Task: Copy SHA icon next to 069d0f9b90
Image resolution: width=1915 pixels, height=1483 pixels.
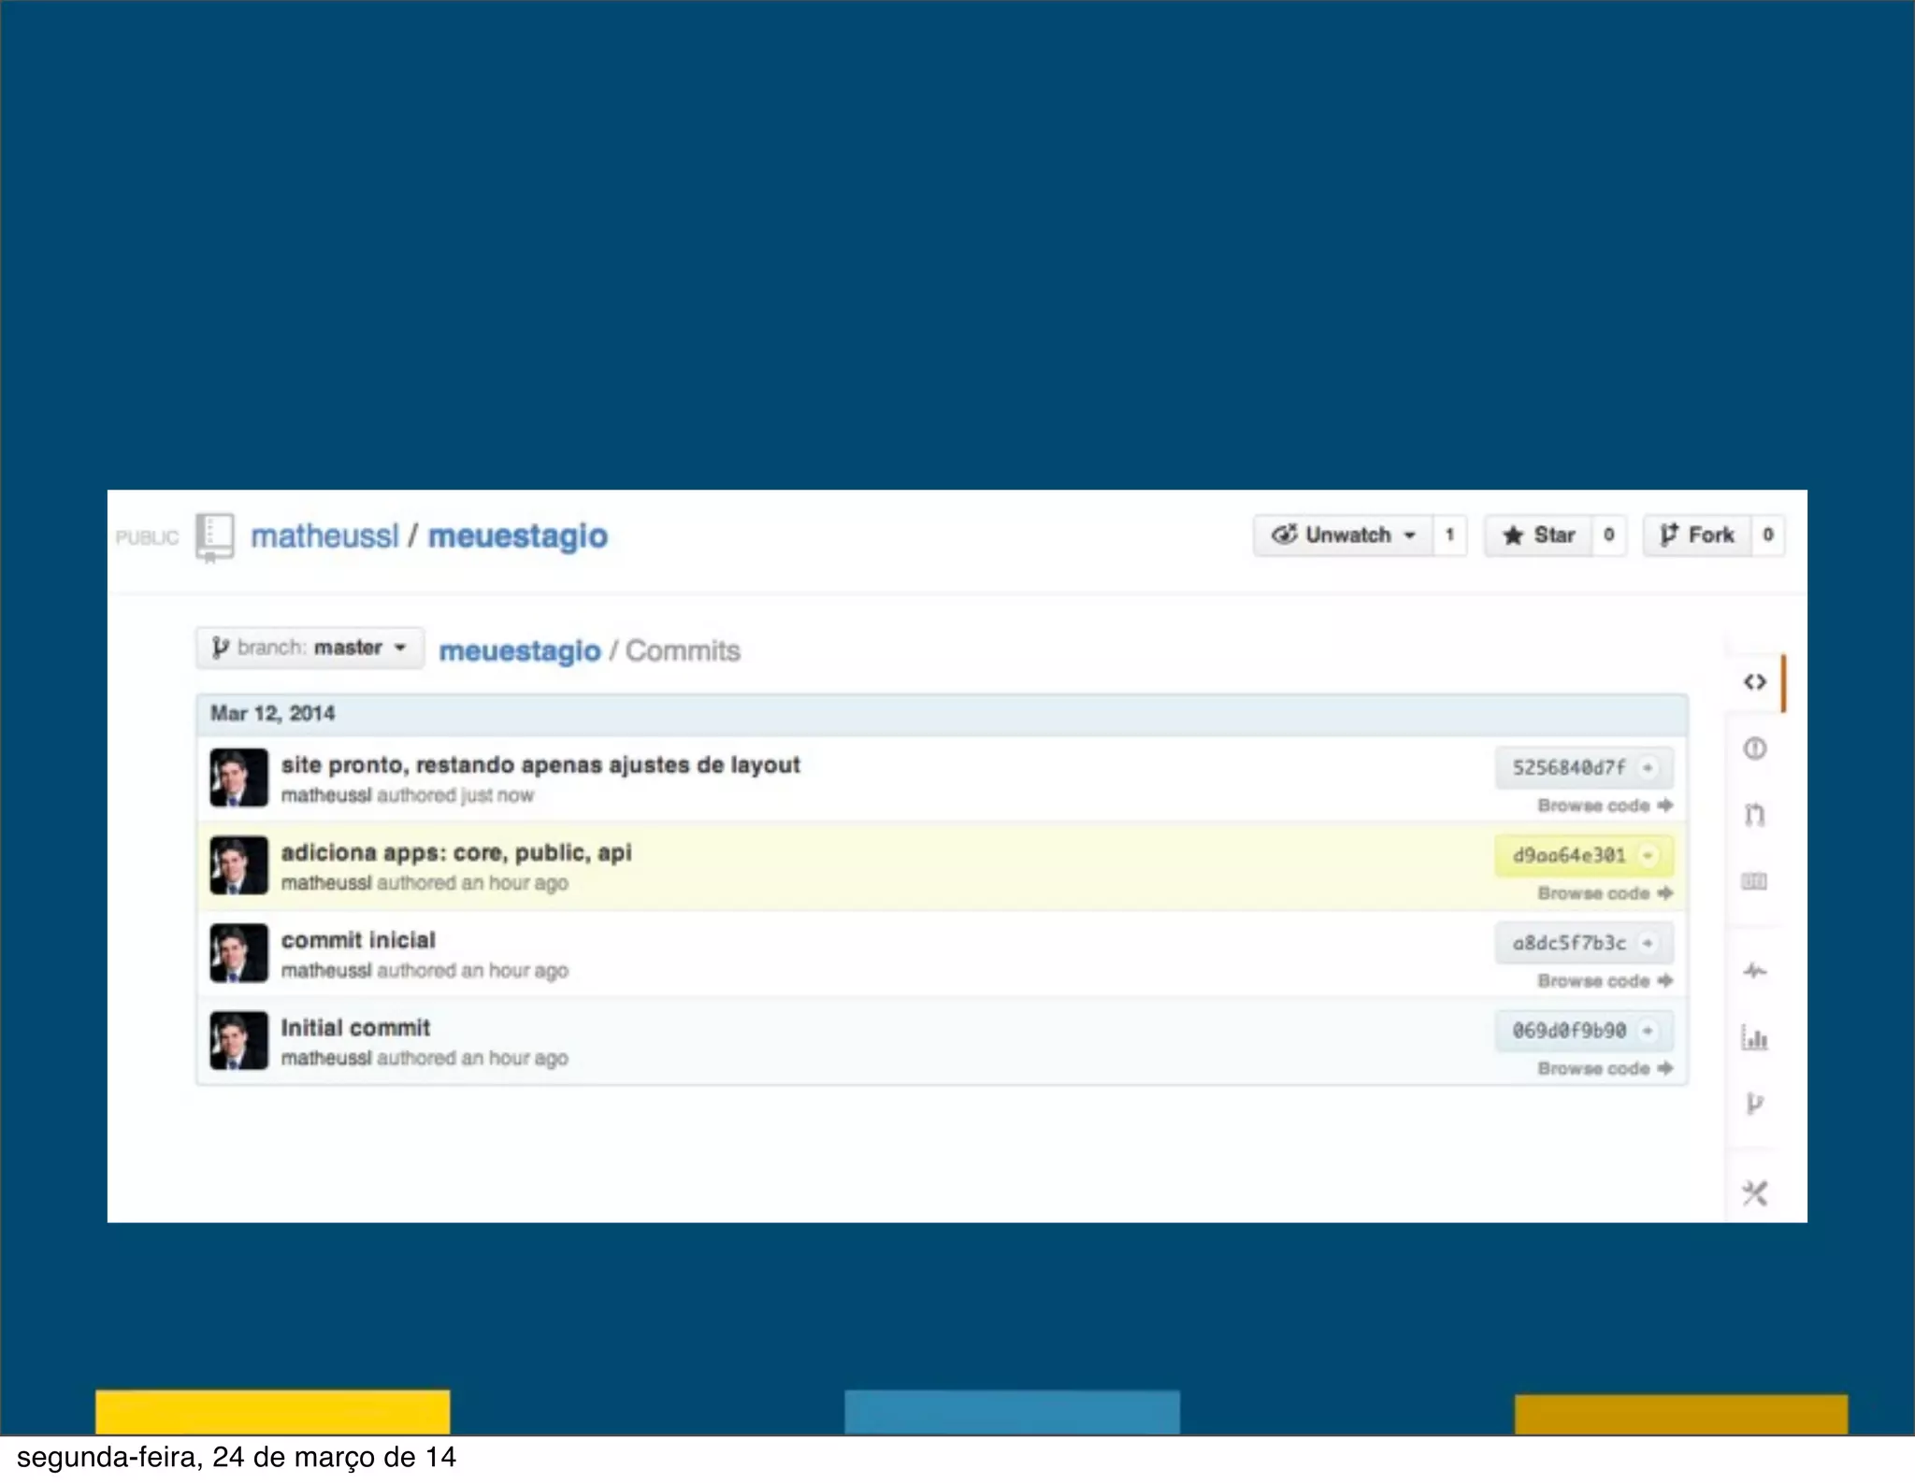Action: click(1649, 1031)
